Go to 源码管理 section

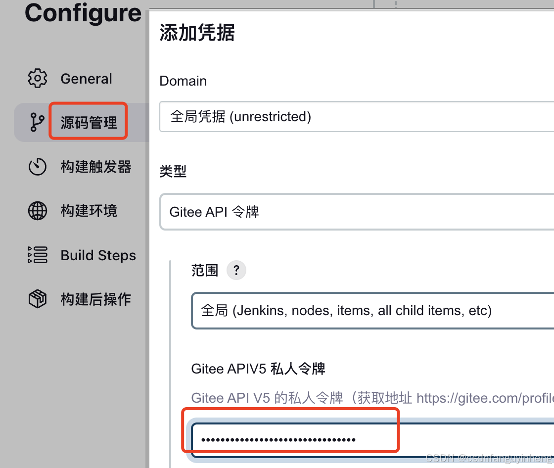click(89, 123)
